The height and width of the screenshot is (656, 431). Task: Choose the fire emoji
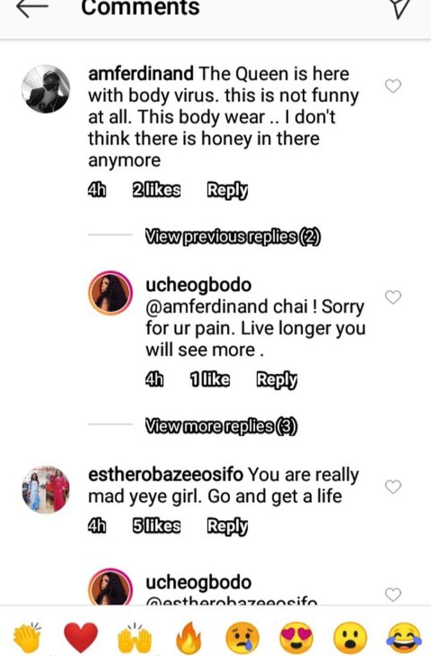pyautogui.click(x=188, y=637)
